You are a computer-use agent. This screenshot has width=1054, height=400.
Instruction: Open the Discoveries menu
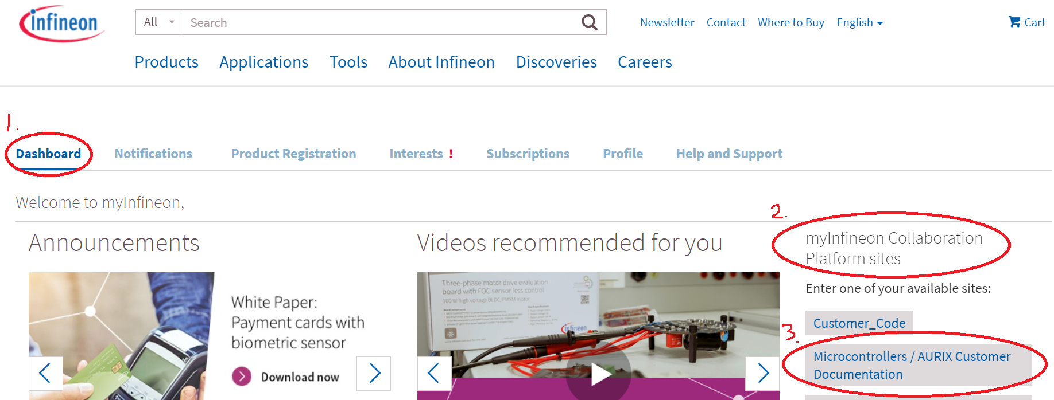556,62
